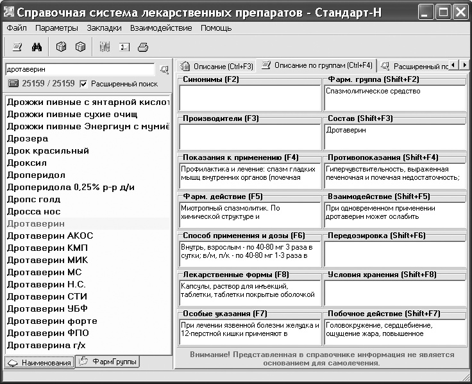Click the magnifier icon beside search field

click(x=164, y=69)
